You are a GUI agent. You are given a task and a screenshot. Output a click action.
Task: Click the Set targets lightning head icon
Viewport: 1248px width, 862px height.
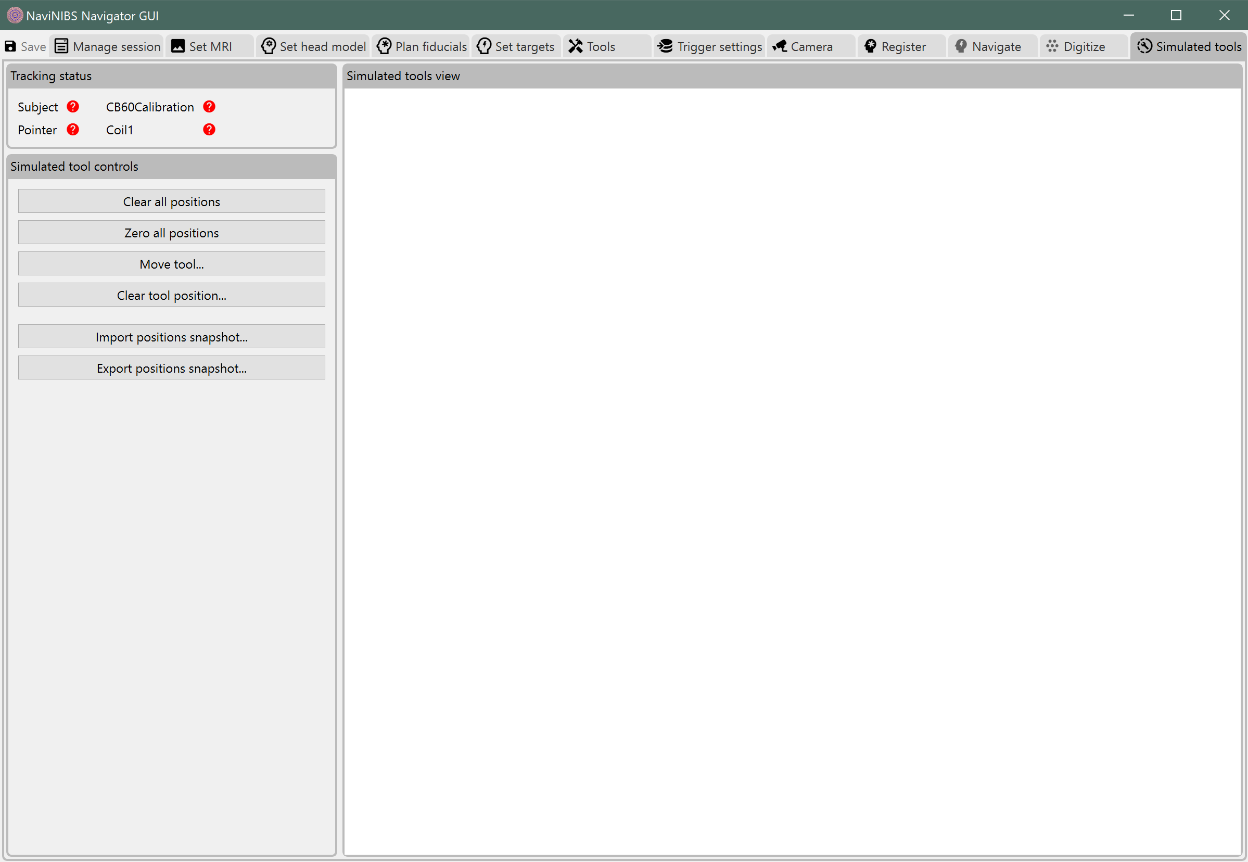[x=484, y=46]
